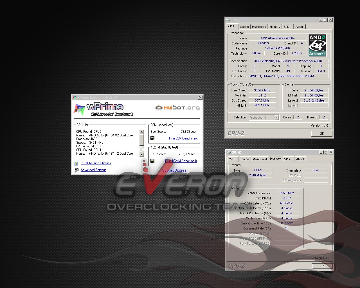Close the wPrime Benchmark window
This screenshot has height=288, width=360.
(x=200, y=98)
